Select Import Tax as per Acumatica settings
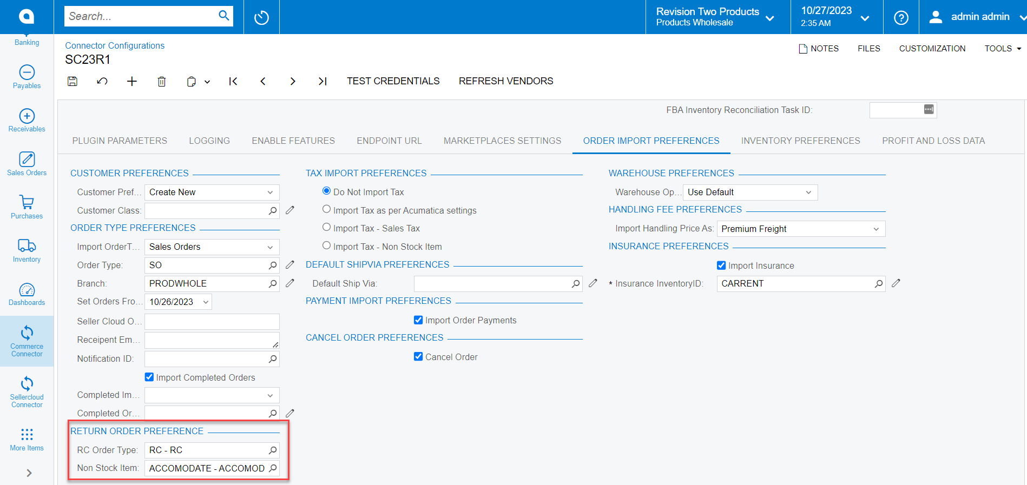1027x485 pixels. pos(326,209)
